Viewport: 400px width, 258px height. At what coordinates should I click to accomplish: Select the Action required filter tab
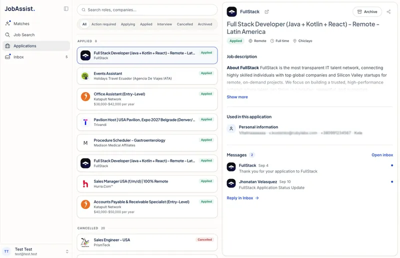coord(103,24)
